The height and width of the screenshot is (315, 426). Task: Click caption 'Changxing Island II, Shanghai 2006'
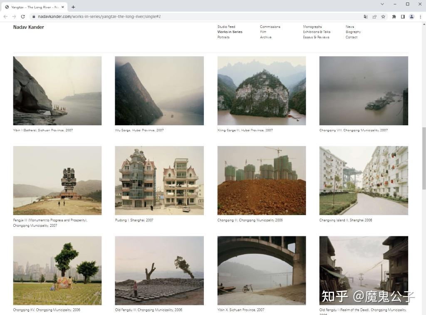346,220
